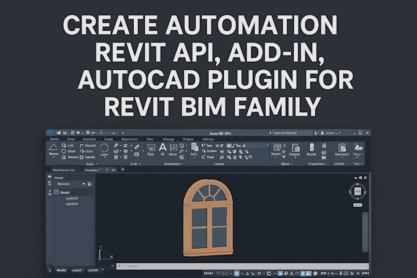The image size is (417, 278).
Task: Click the ViewCube navigation widget
Action: pos(358,191)
